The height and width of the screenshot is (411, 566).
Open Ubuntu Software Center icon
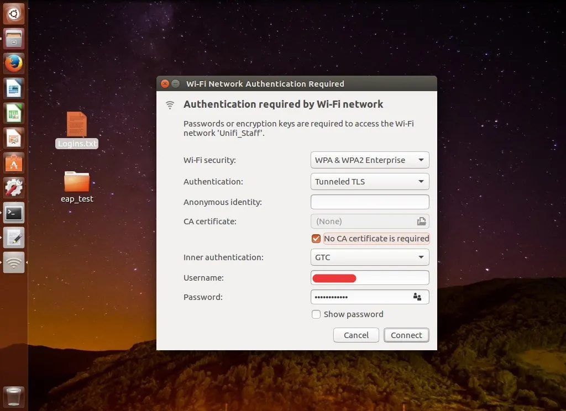click(x=14, y=163)
